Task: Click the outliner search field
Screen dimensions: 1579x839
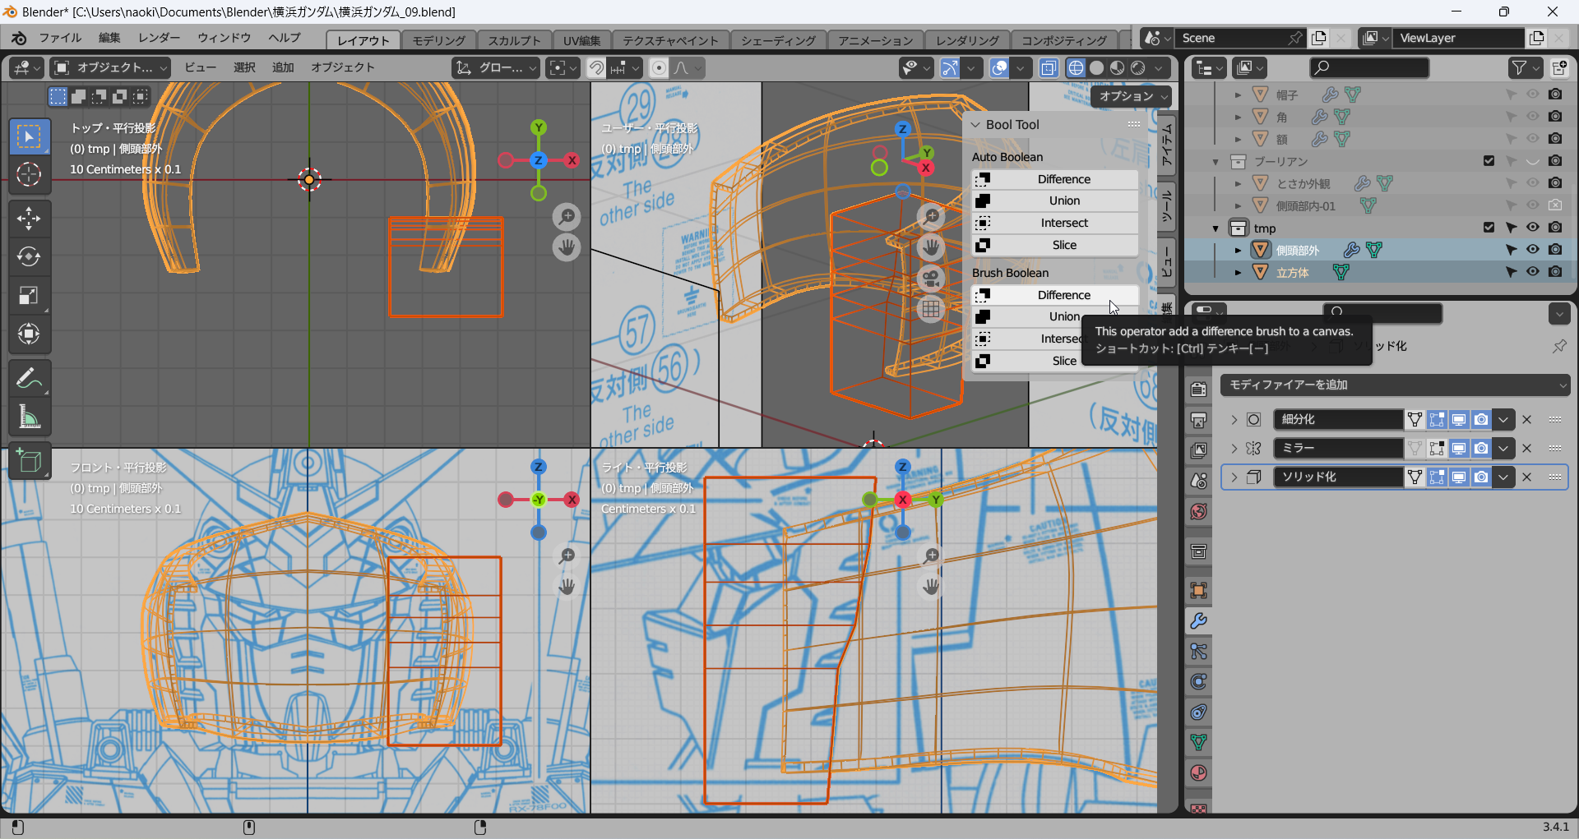Action: tap(1368, 68)
